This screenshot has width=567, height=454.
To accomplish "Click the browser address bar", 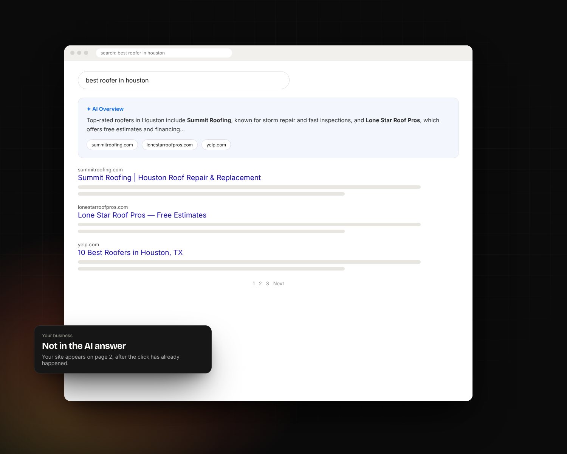I will pos(164,53).
